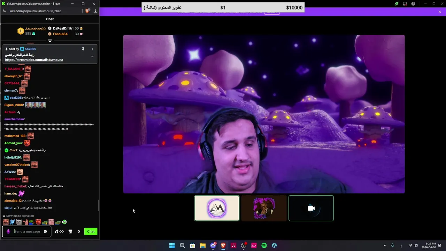The height and width of the screenshot is (251, 446).
Task: Show hidden system tray icons
Action: click(385, 245)
